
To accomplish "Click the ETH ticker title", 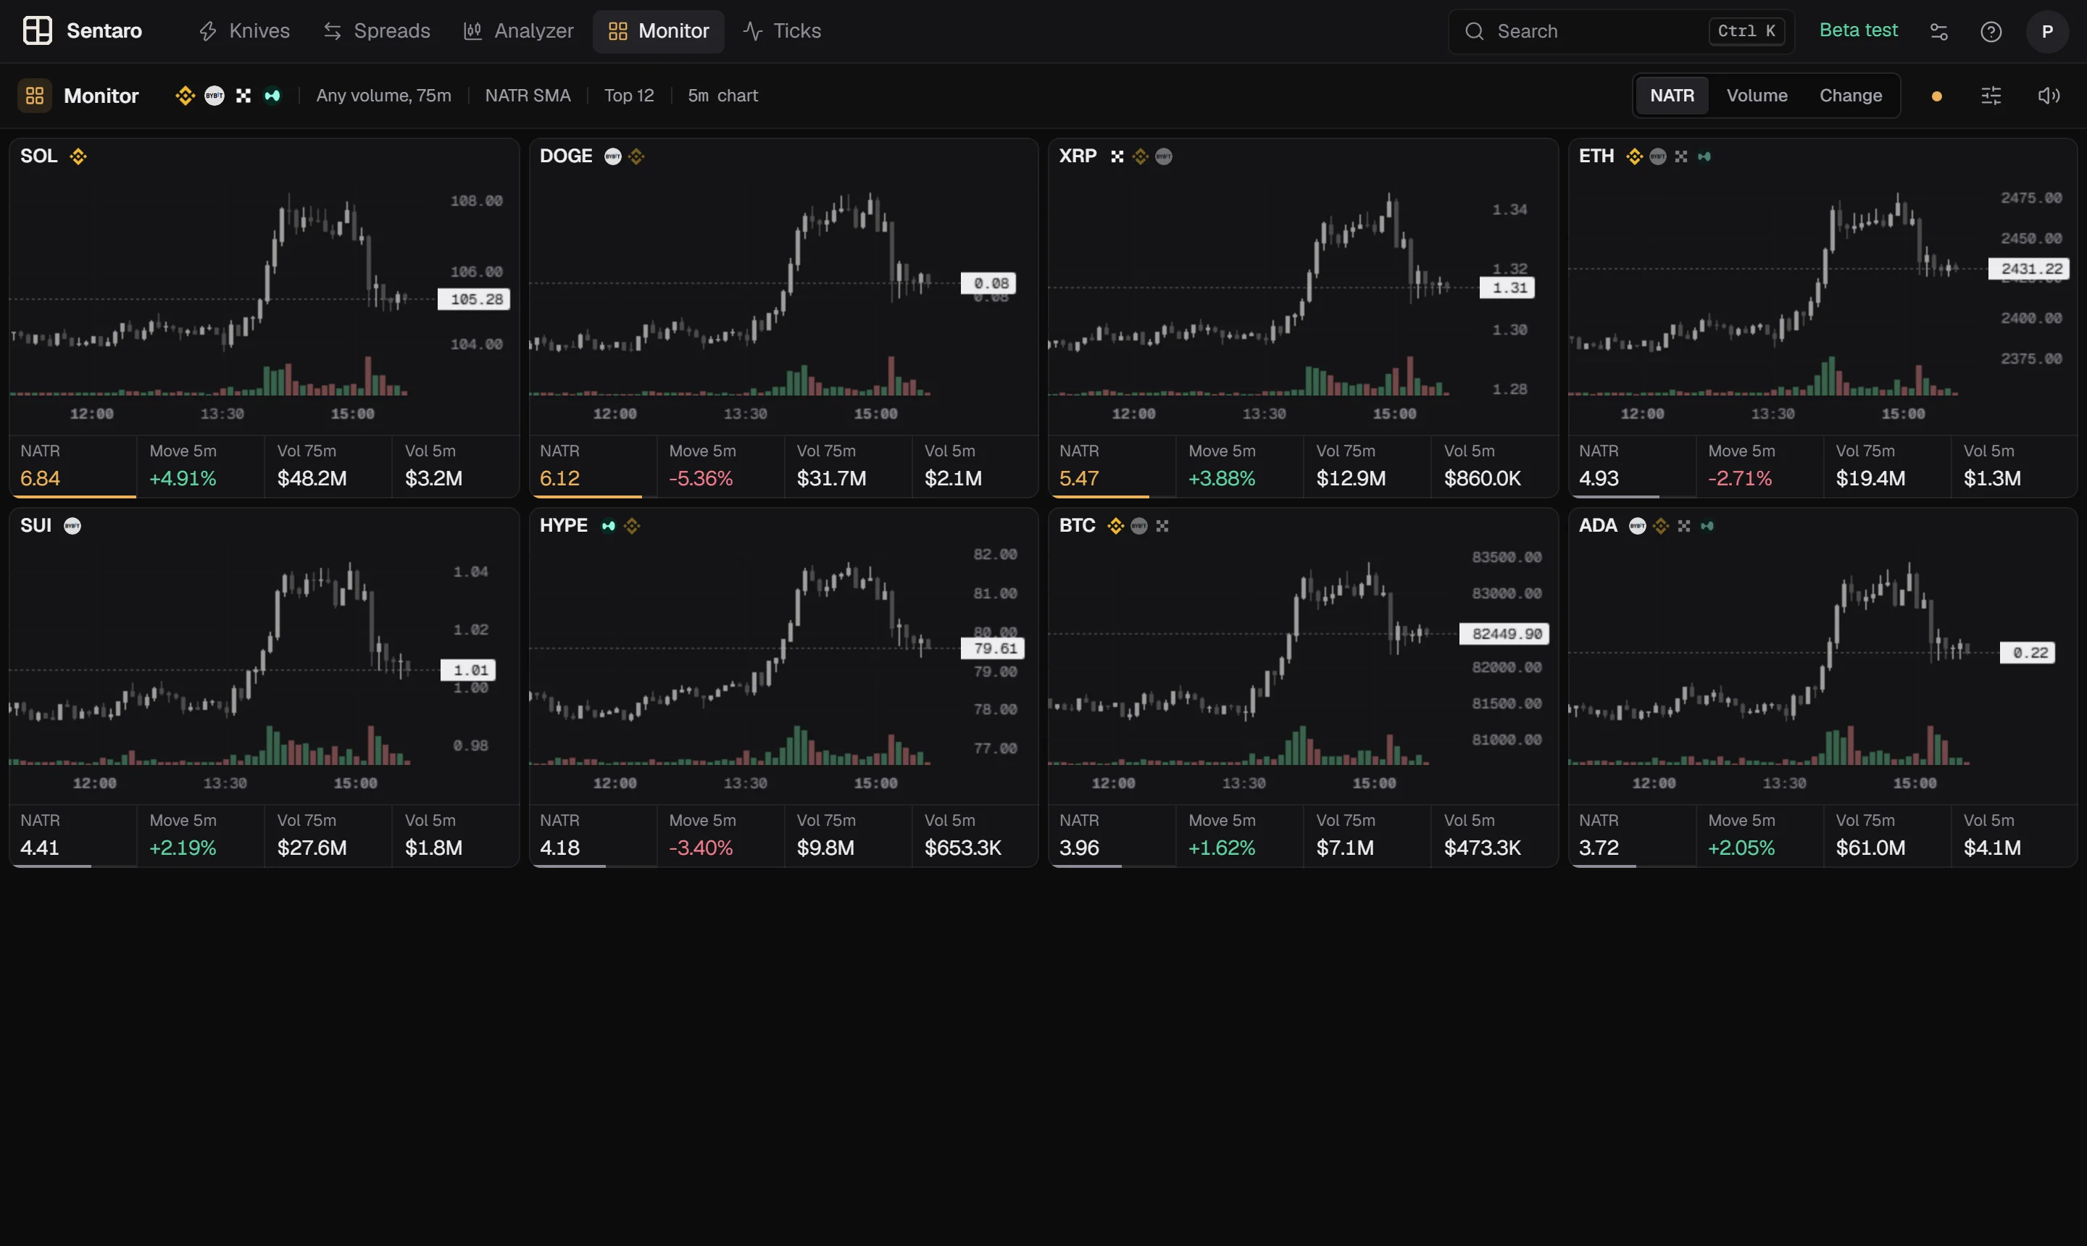I will [1596, 156].
